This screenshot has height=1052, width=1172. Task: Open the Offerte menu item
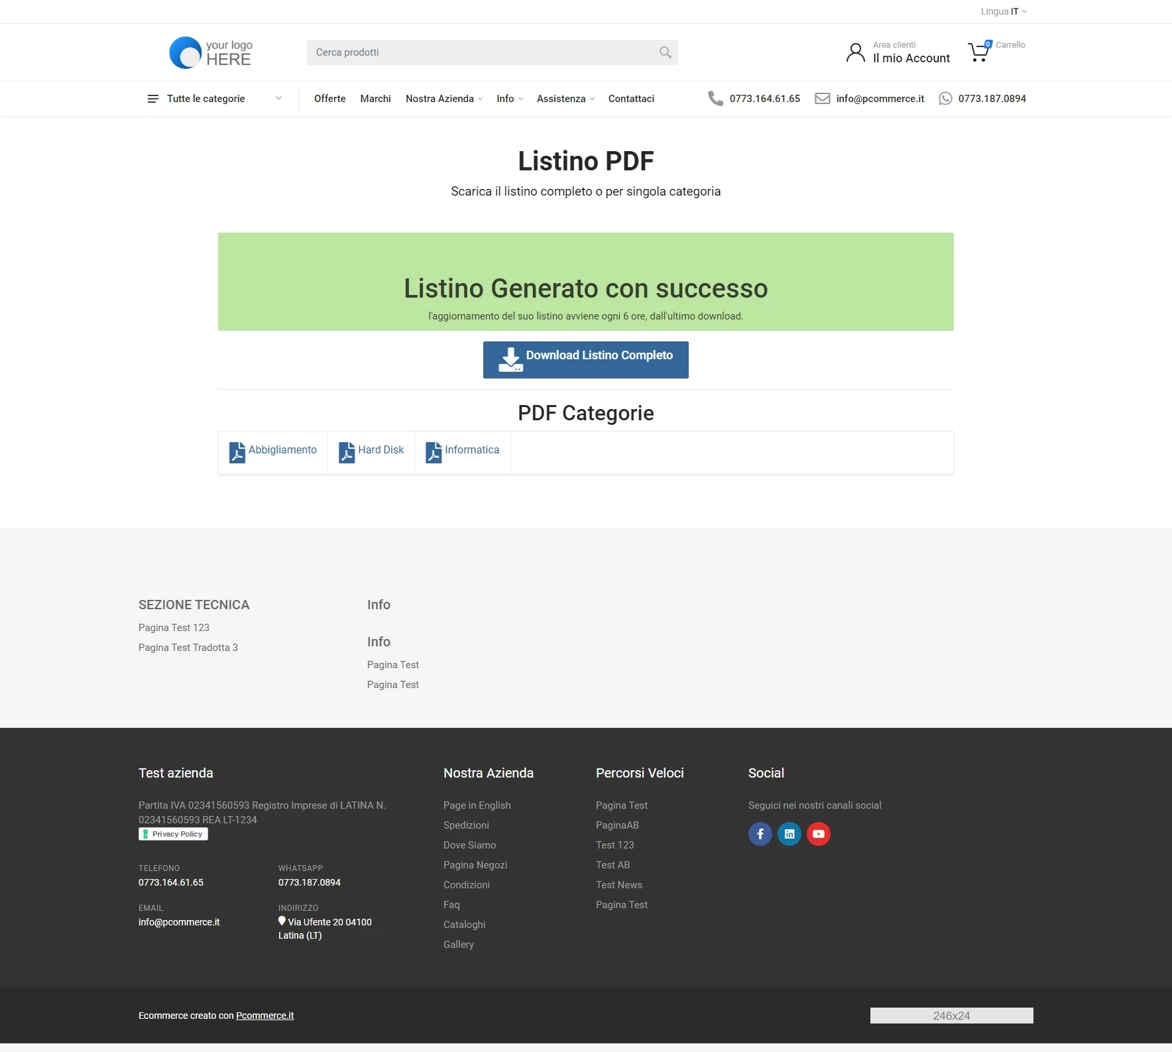pyautogui.click(x=330, y=99)
